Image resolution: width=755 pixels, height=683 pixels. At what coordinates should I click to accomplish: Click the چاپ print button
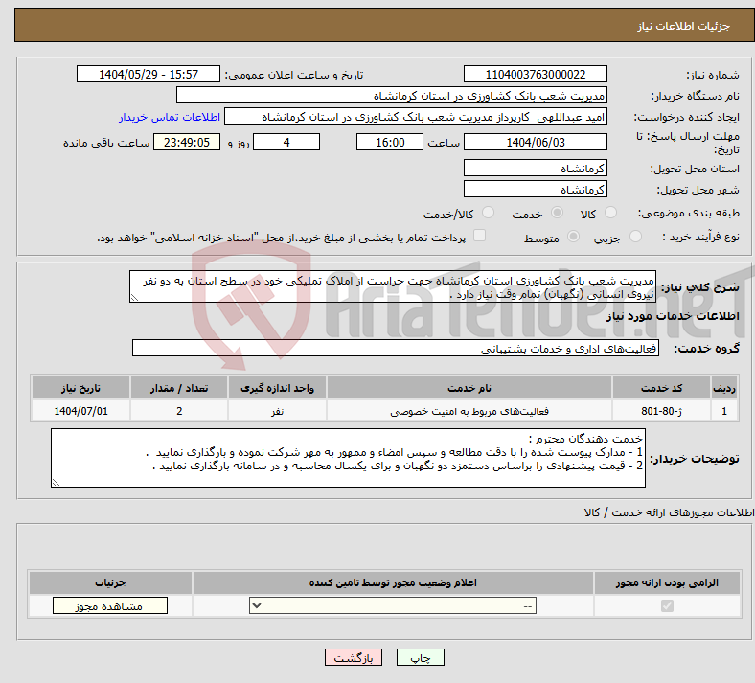tap(421, 657)
